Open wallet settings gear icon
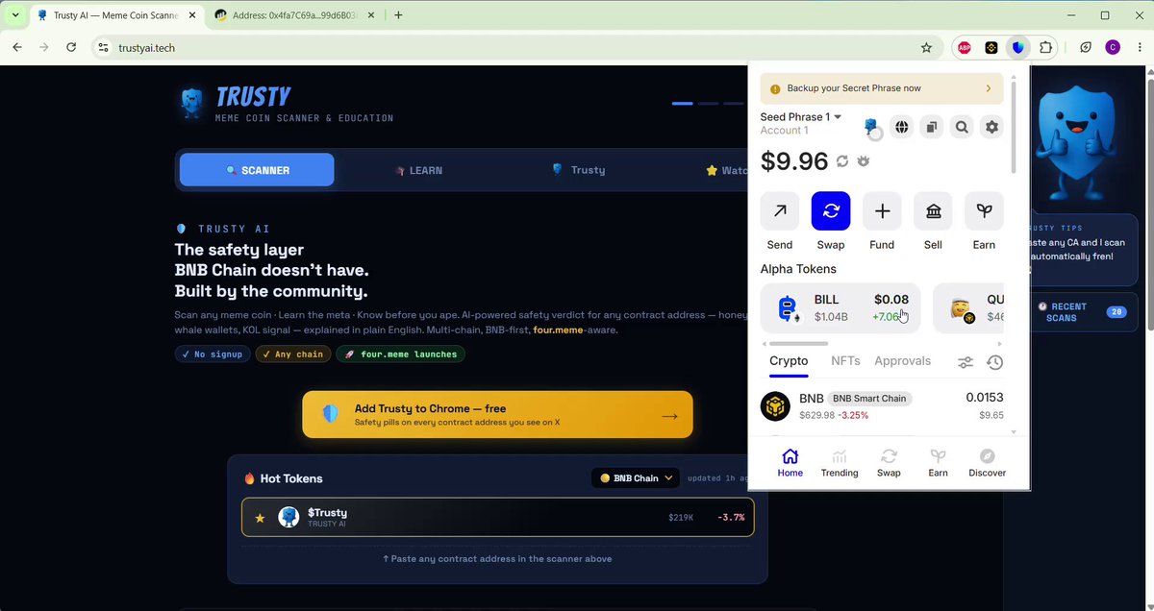 [x=991, y=127]
